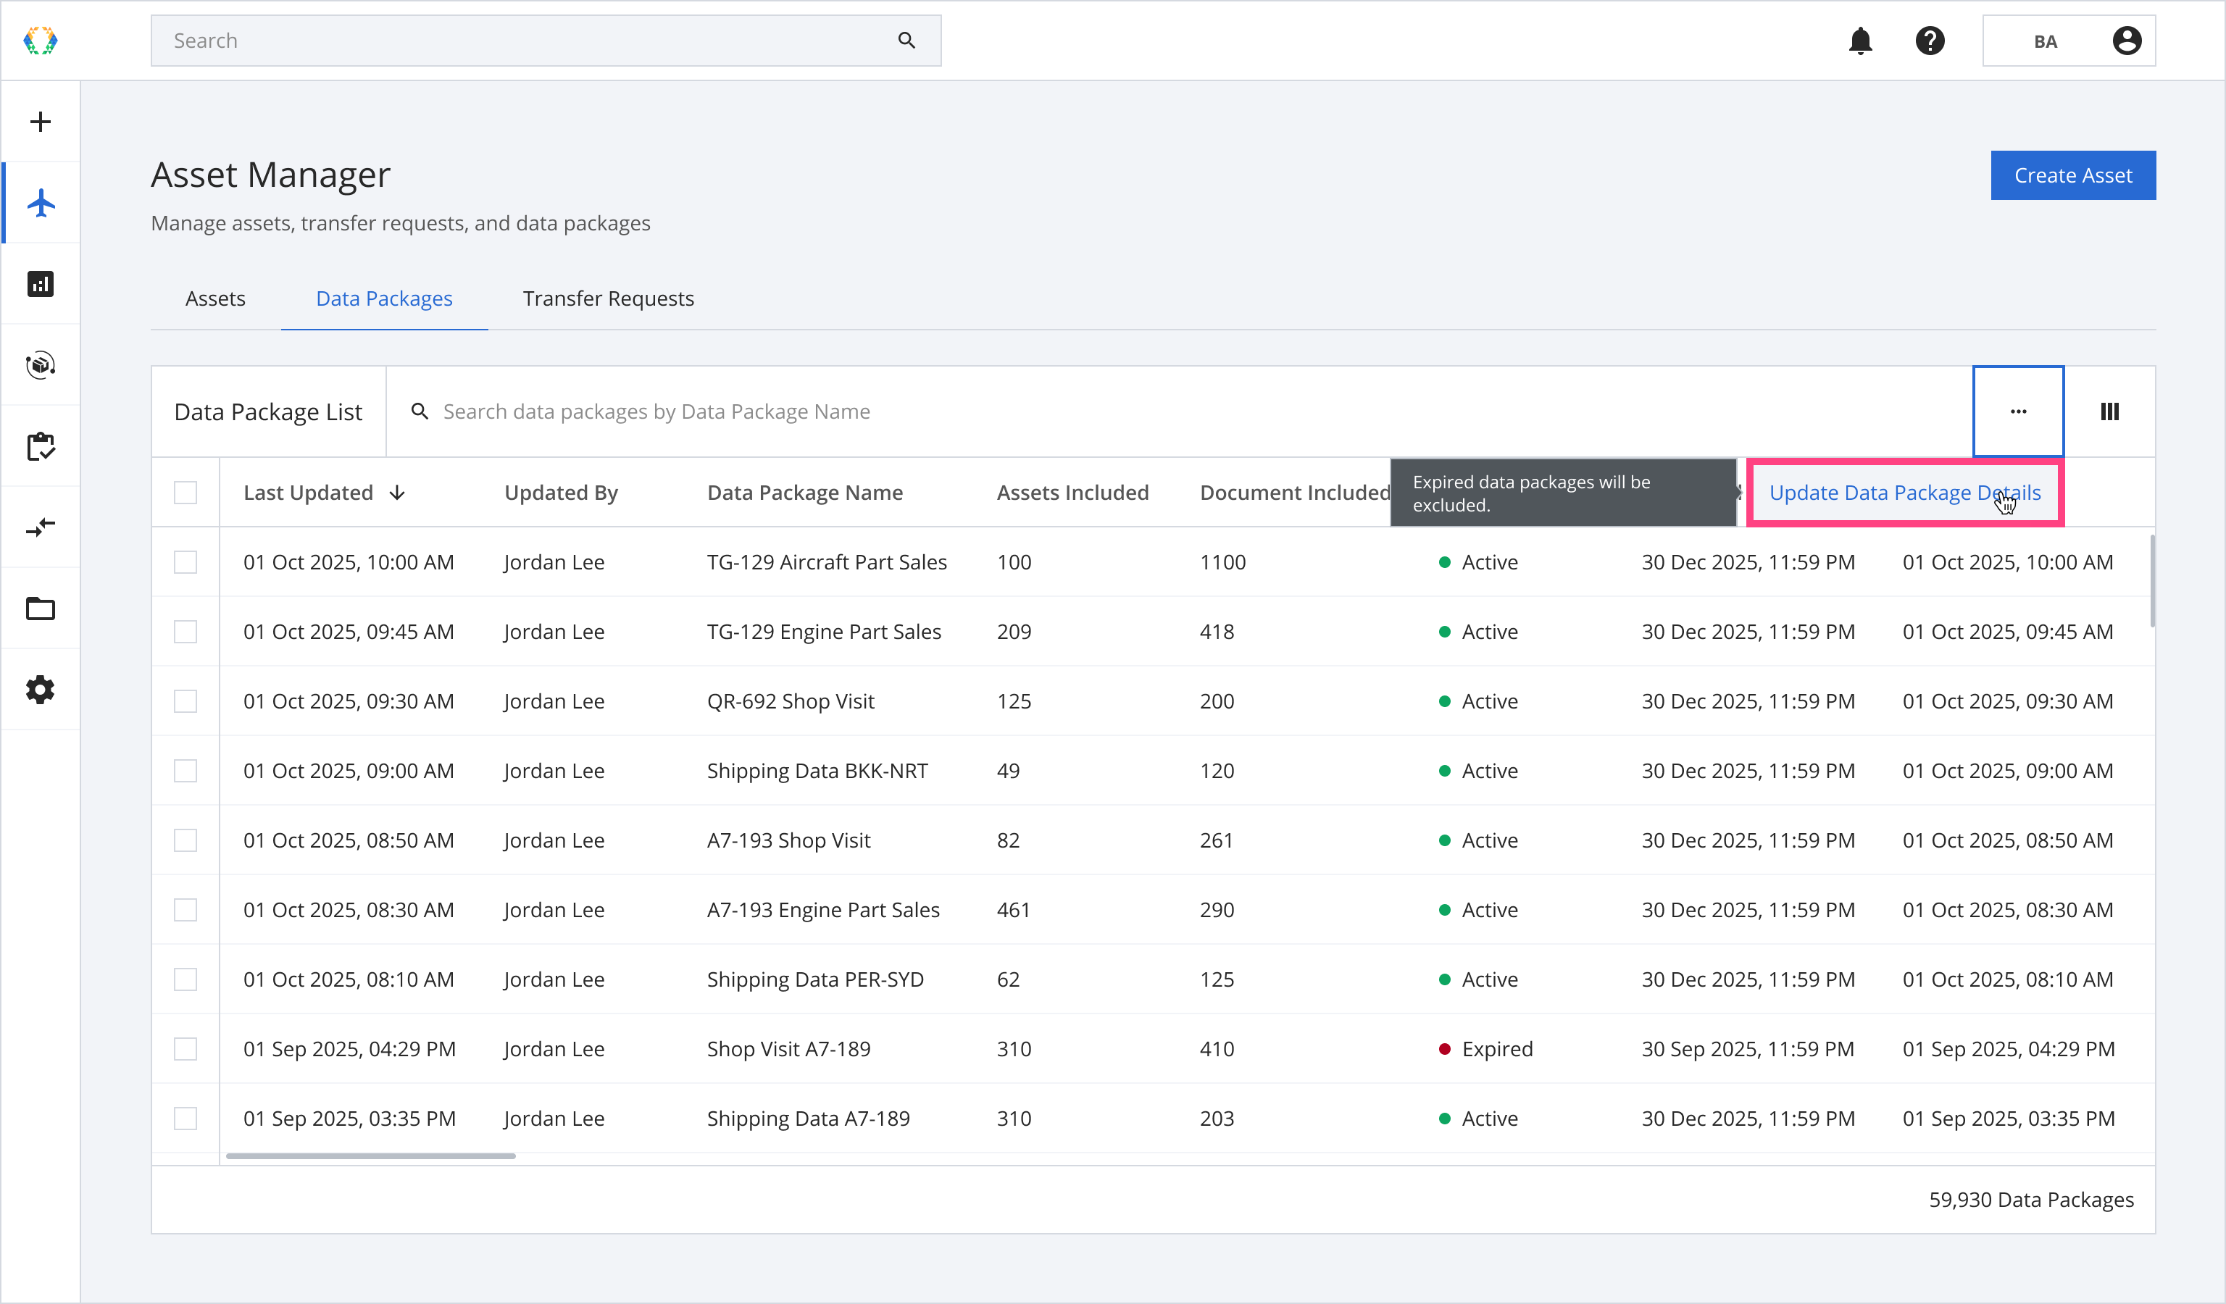Open the notifications bell
Viewport: 2226px width, 1304px height.
(1860, 41)
